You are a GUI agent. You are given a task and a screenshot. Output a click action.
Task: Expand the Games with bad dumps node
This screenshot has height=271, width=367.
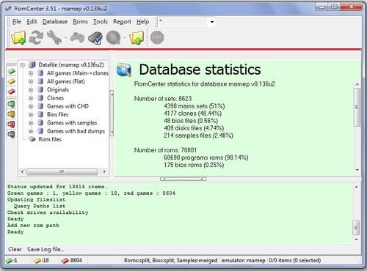coord(31,131)
